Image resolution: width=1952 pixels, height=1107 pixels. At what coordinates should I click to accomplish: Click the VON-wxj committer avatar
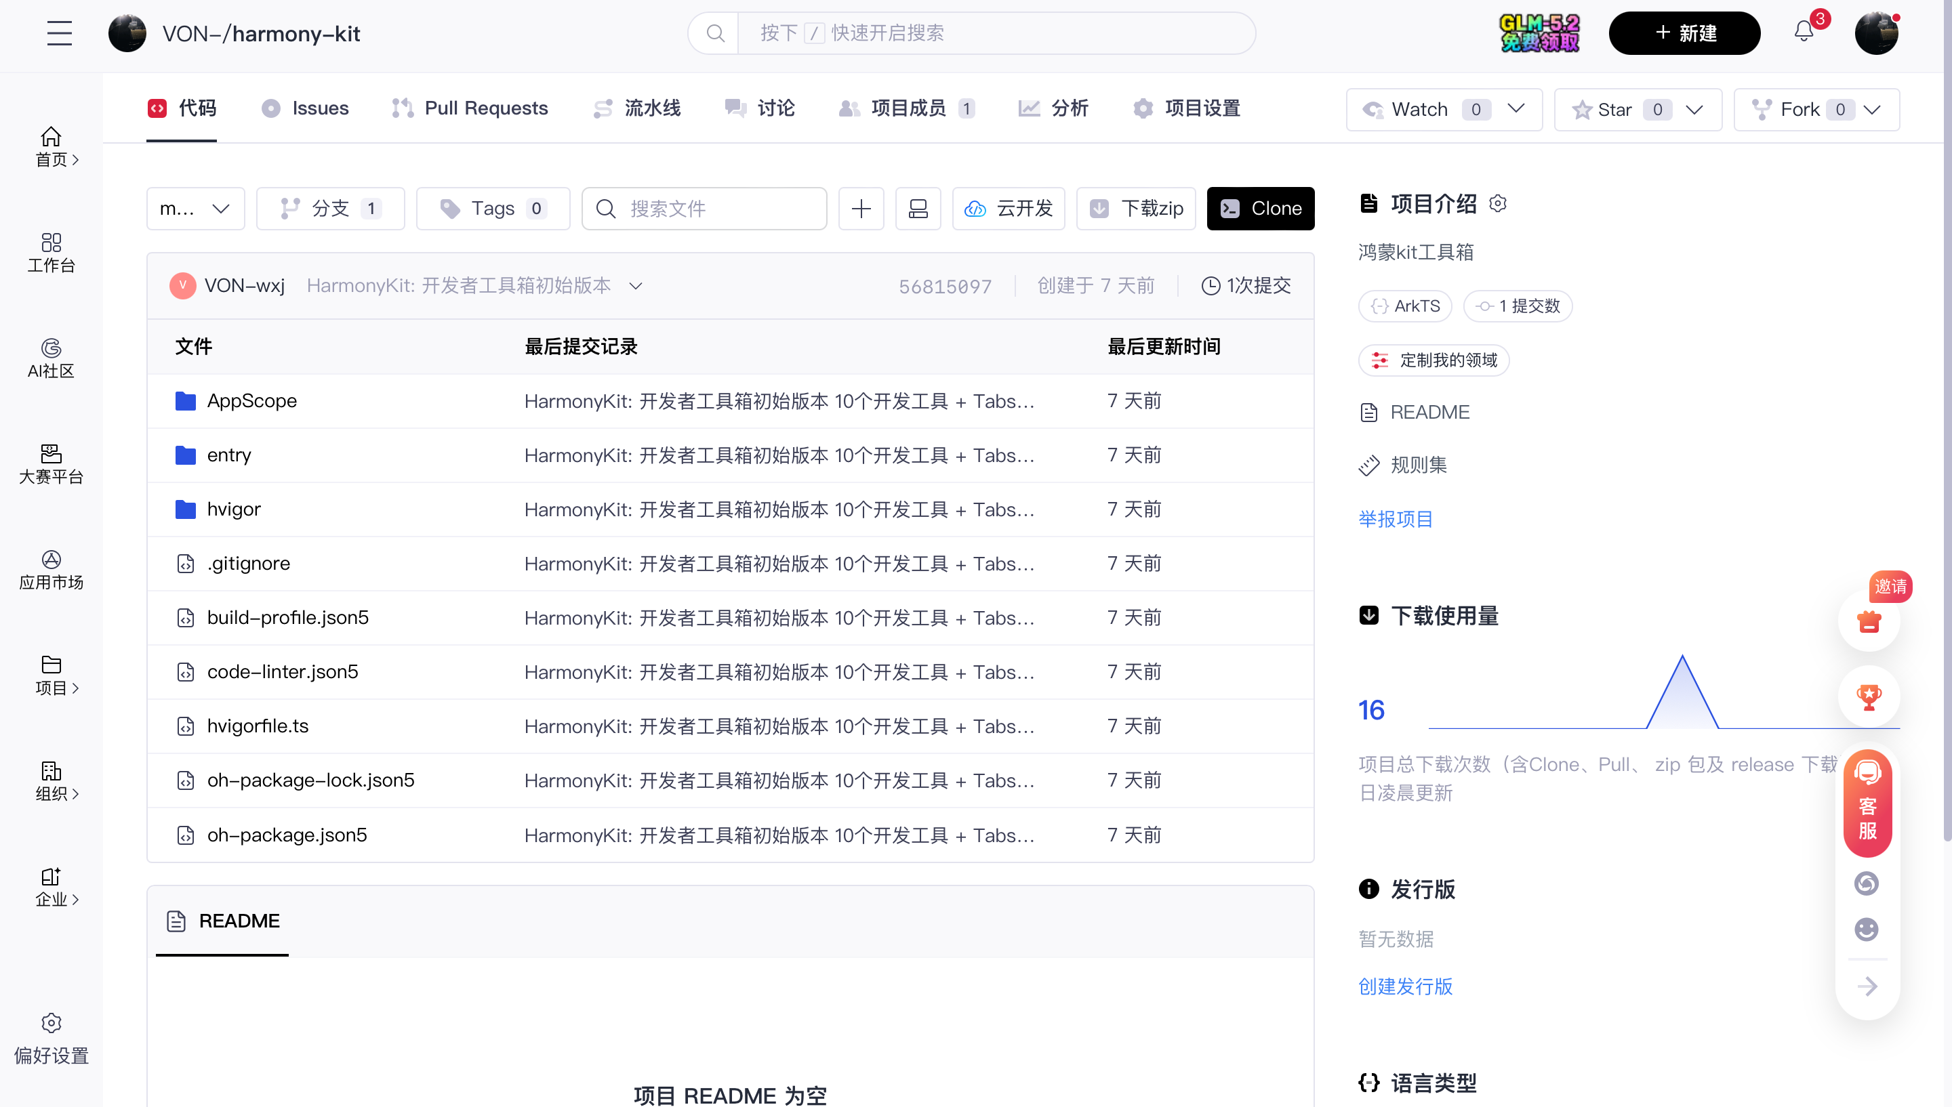[182, 286]
